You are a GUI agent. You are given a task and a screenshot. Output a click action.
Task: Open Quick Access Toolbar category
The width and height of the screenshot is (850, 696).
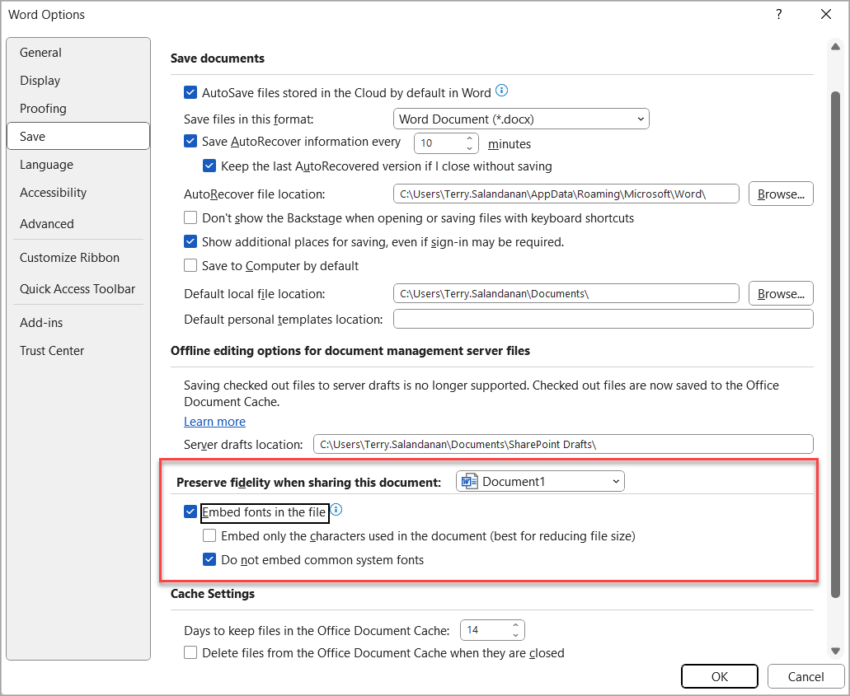(78, 288)
